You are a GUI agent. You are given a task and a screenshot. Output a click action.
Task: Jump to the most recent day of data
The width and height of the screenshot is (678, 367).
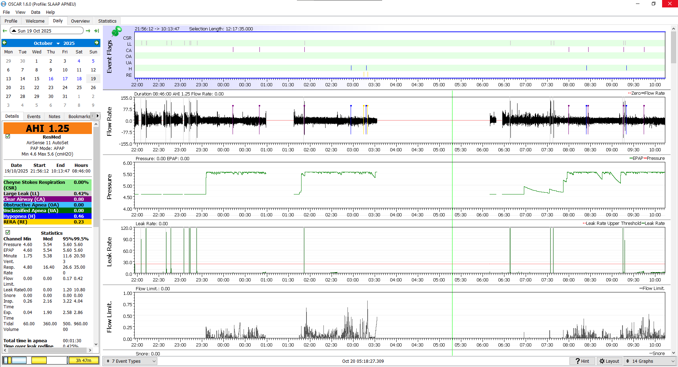96,31
